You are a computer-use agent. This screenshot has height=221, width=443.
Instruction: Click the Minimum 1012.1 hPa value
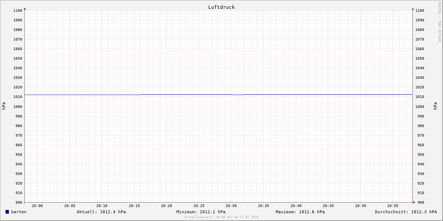201,212
